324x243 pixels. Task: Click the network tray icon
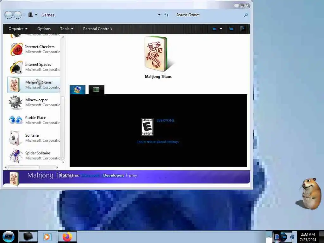click(284, 237)
